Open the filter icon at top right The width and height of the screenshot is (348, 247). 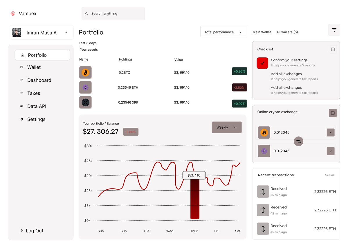pyautogui.click(x=334, y=30)
